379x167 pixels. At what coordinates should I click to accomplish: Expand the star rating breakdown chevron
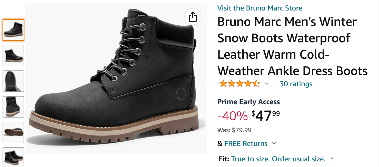(267, 84)
